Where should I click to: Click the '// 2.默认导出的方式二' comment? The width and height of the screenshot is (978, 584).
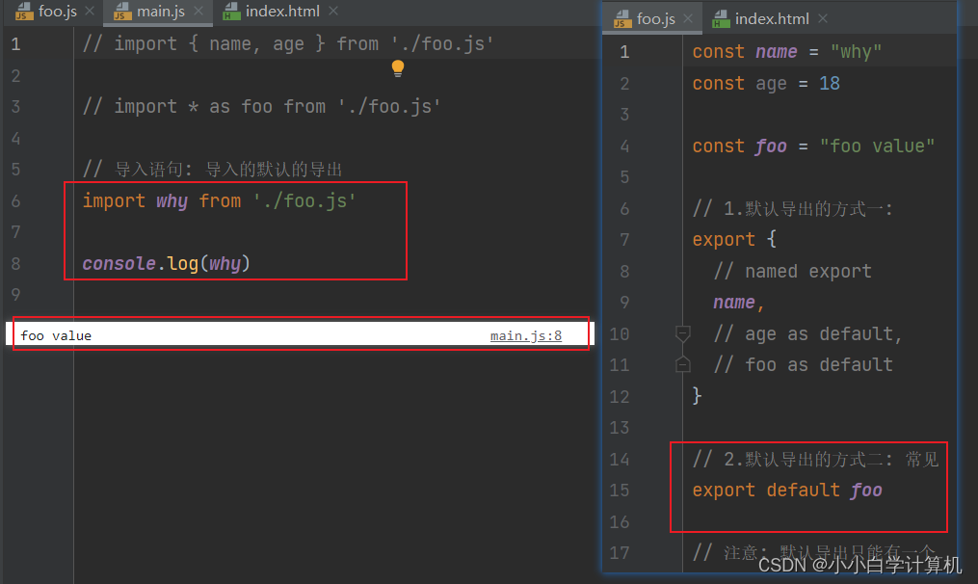tap(815, 460)
